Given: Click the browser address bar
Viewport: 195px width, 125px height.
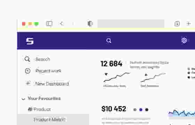Looking at the screenshot, I should coord(131,24).
